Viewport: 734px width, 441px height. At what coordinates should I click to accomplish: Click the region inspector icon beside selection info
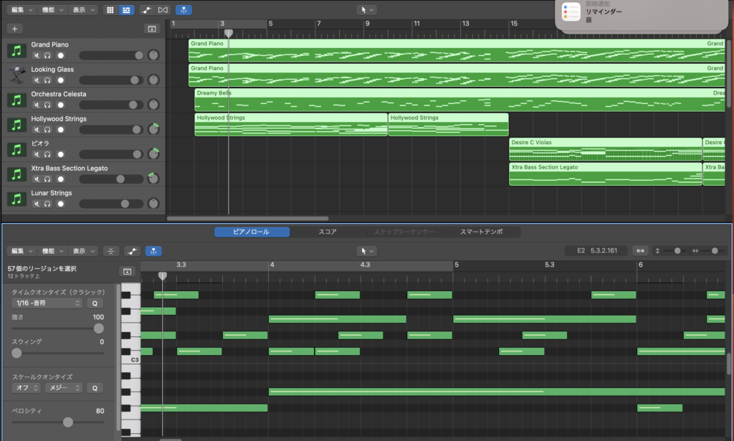pyautogui.click(x=127, y=272)
